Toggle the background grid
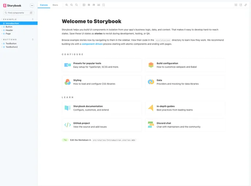Screen dimensions: 251x186 [89, 5]
